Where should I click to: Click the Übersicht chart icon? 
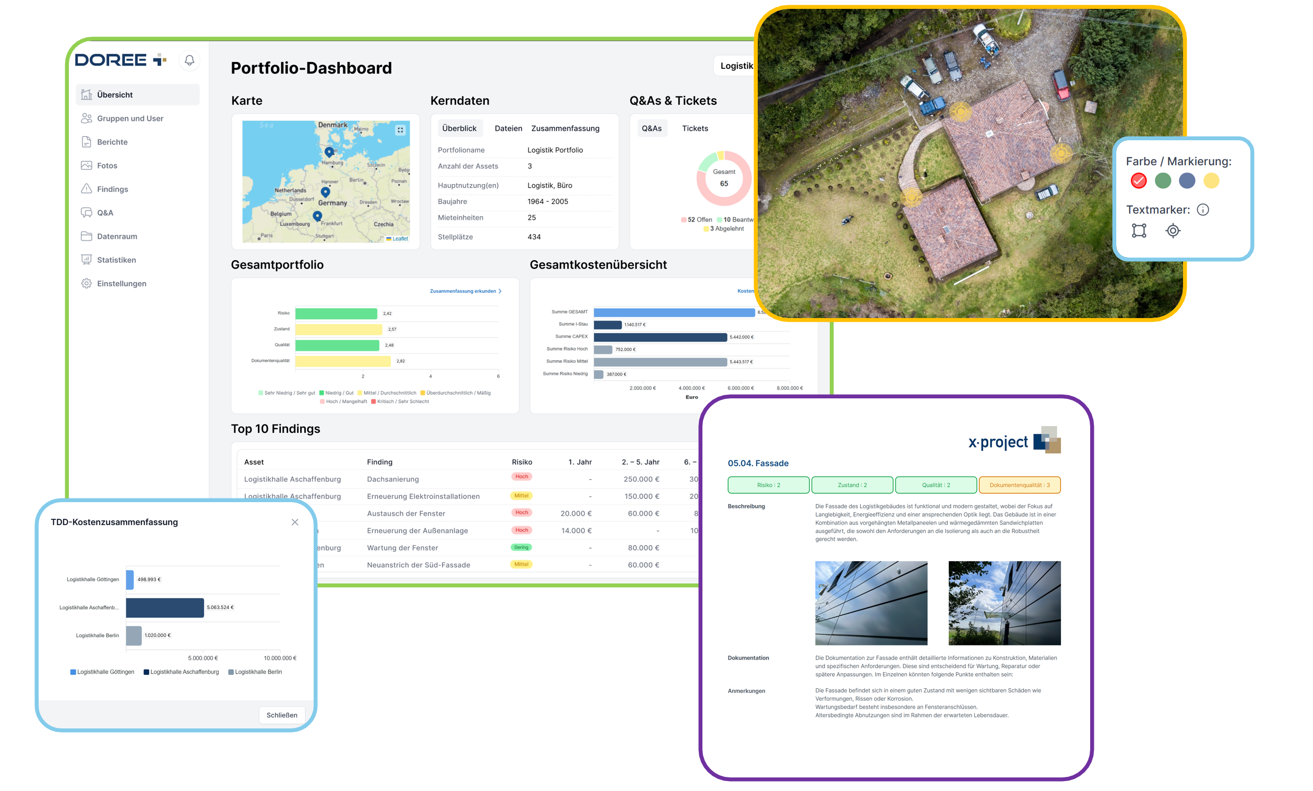click(x=86, y=95)
